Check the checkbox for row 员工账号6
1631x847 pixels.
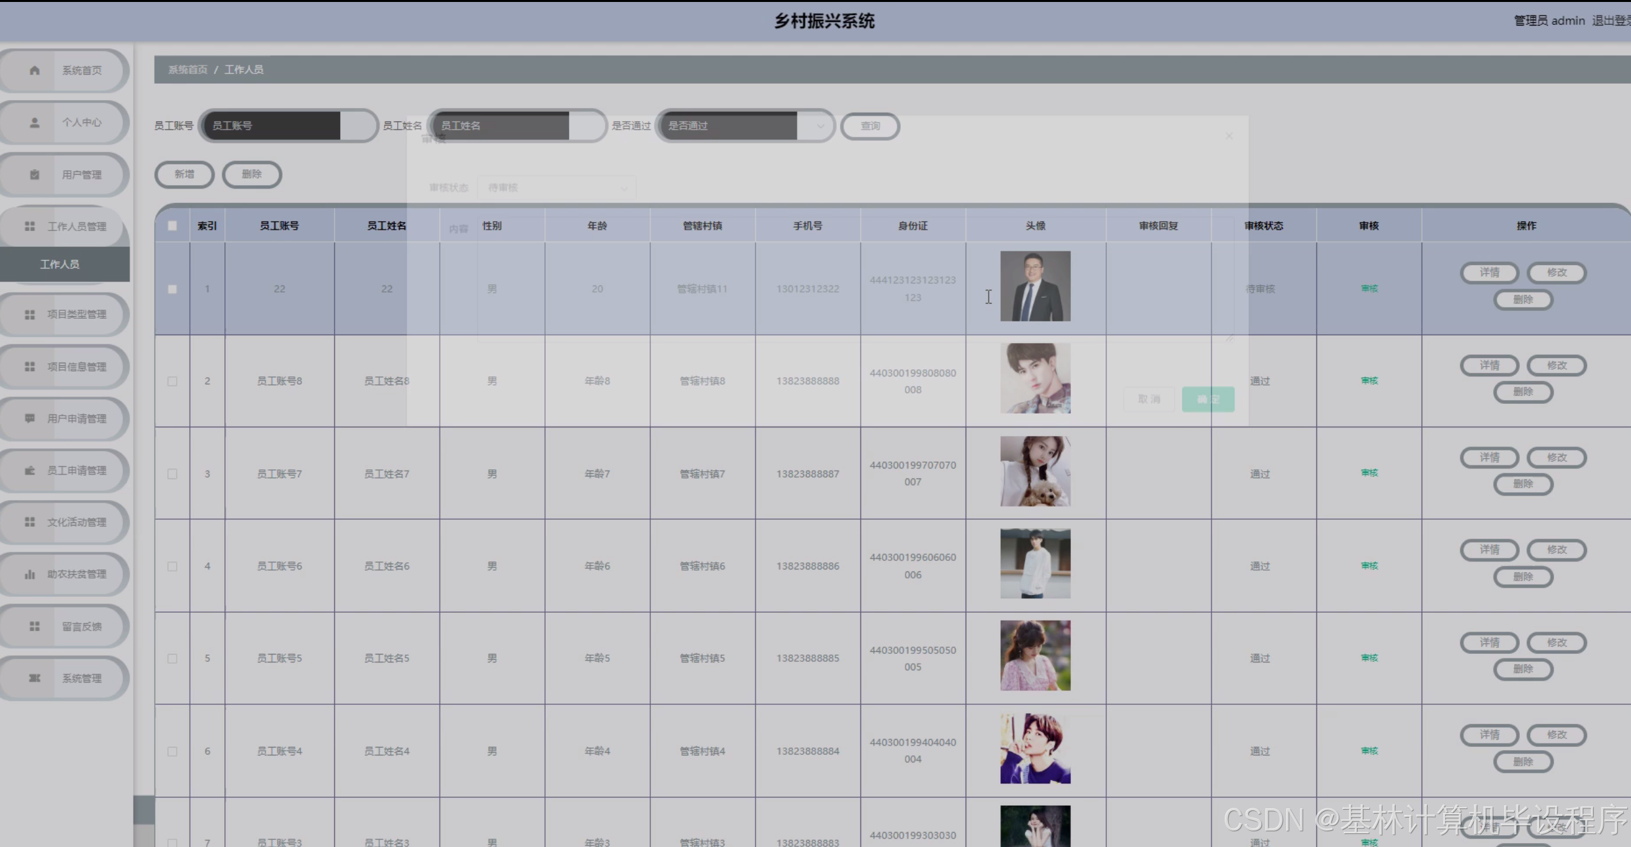tap(172, 566)
